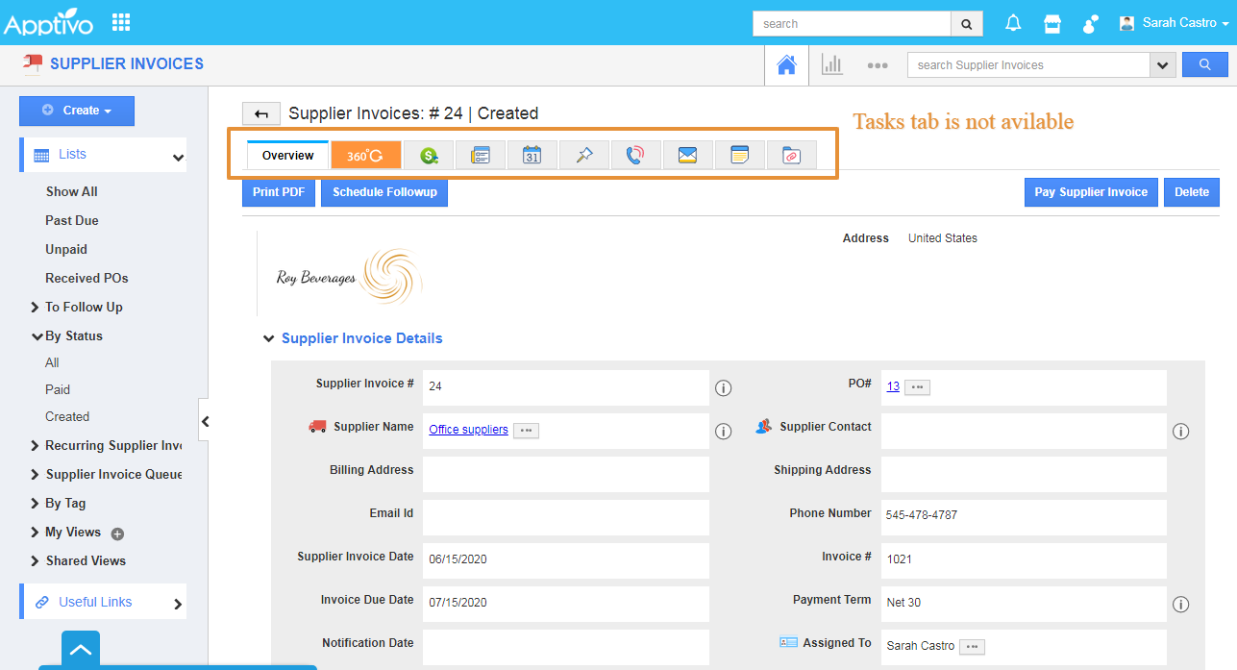This screenshot has height=670, width=1237.
Task: Open the Create dropdown button
Action: [77, 111]
